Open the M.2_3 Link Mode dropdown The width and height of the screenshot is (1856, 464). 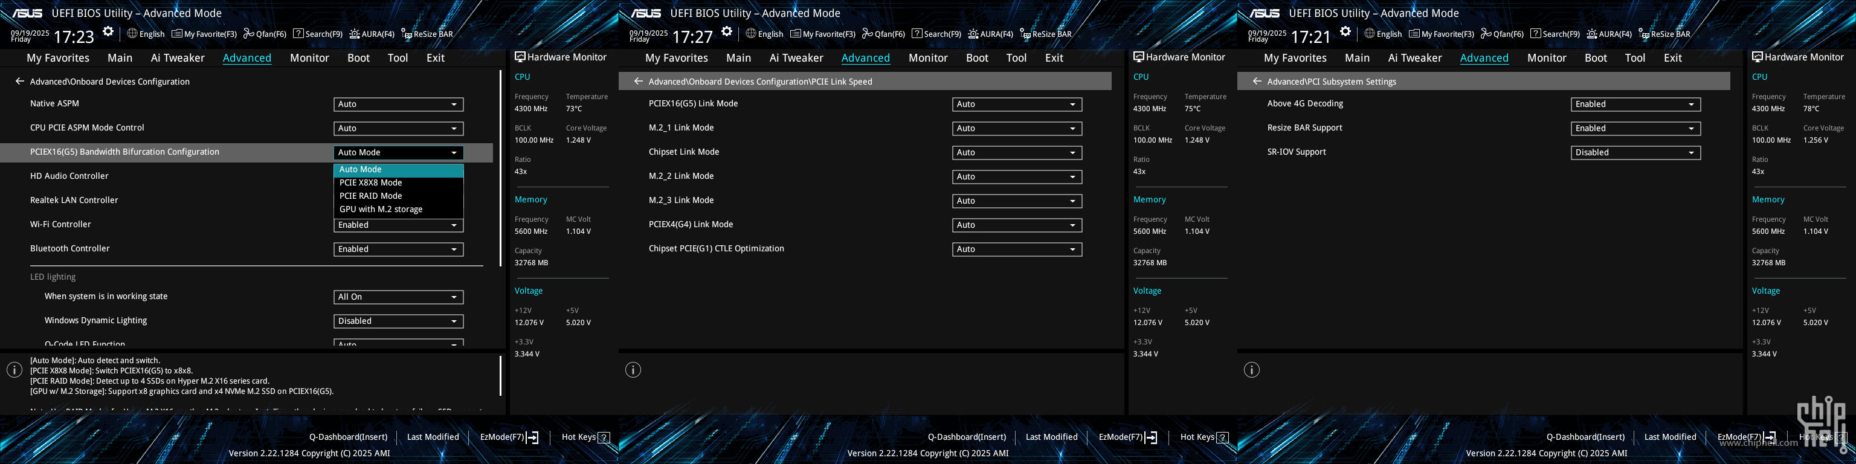pos(1017,201)
